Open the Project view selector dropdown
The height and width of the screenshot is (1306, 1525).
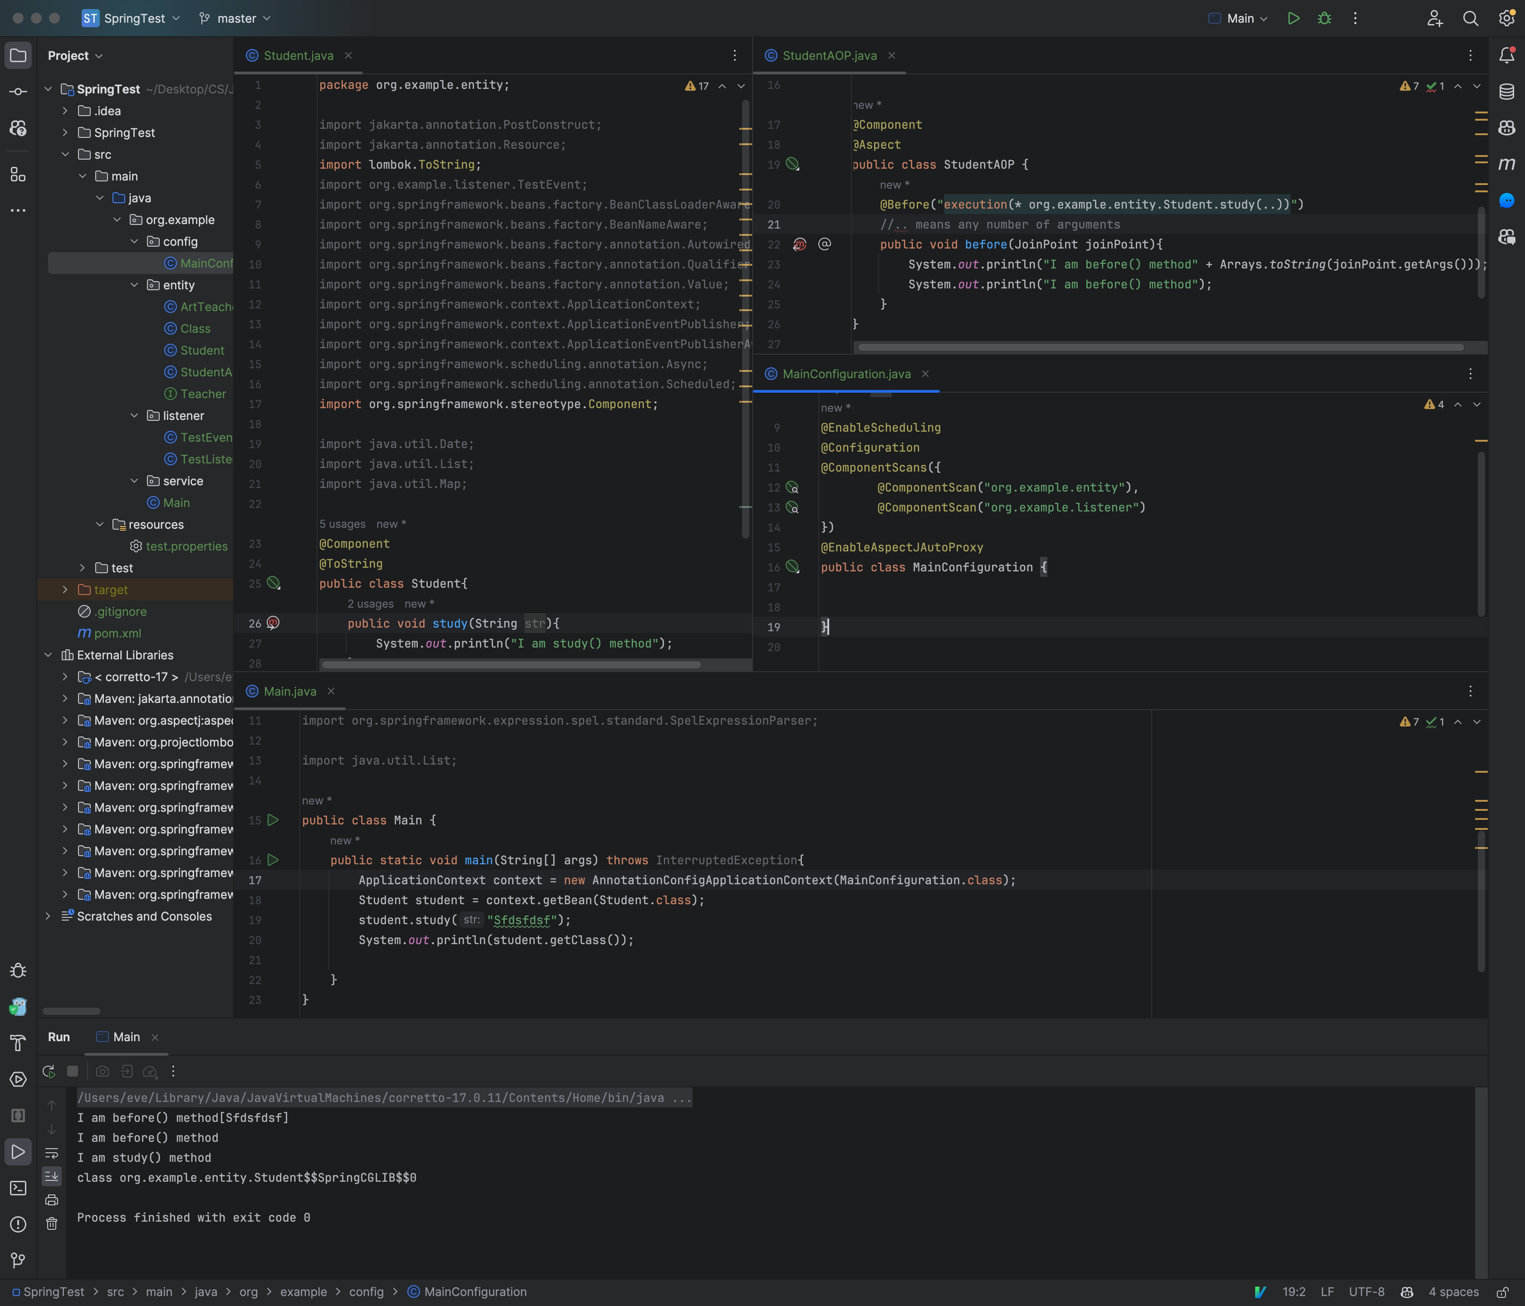click(x=75, y=55)
